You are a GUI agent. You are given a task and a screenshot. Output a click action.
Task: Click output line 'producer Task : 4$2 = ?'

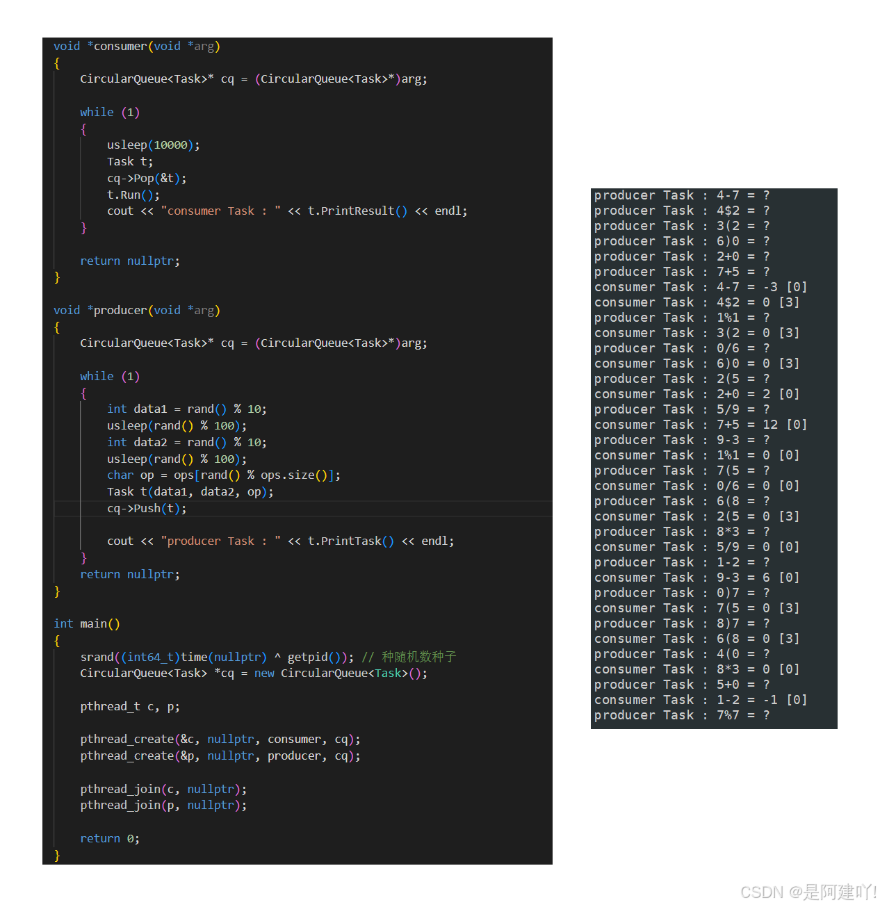click(682, 211)
